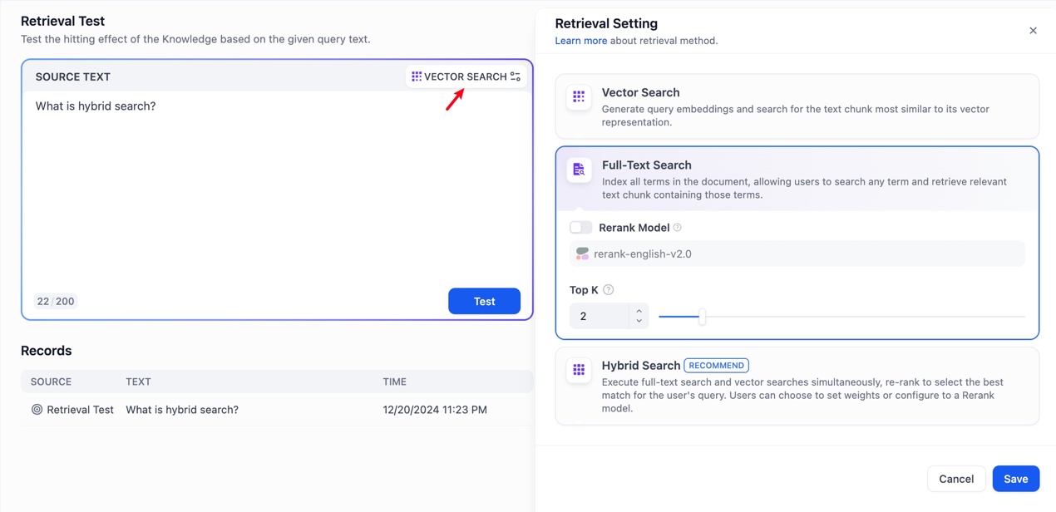
Task: Click the Top K help icon
Action: click(x=609, y=290)
